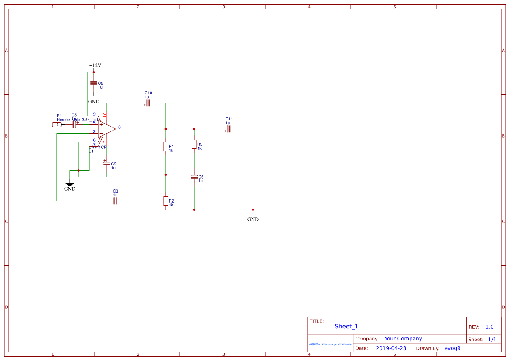Select capacitor C11 symbol
The image size is (510, 361).
pos(228,129)
